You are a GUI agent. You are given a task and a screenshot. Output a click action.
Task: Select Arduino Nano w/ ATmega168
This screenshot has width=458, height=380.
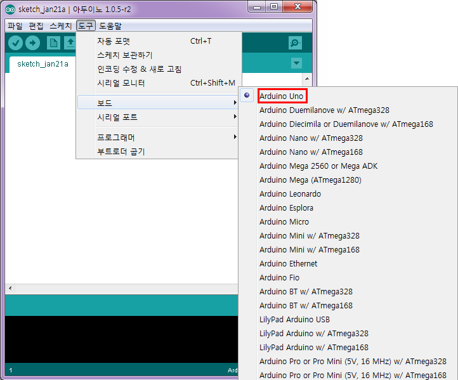[348, 152]
